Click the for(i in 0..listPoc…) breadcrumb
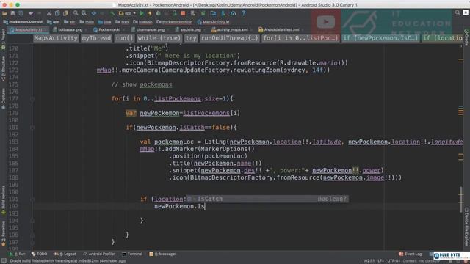This screenshot has height=264, width=470. (300, 38)
